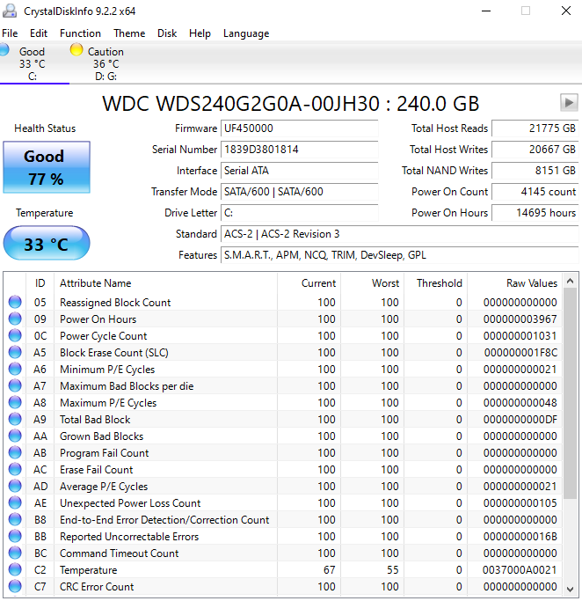Viewport: 582px width, 601px height.
Task: Click the Attribute Name column header
Action: [166, 283]
